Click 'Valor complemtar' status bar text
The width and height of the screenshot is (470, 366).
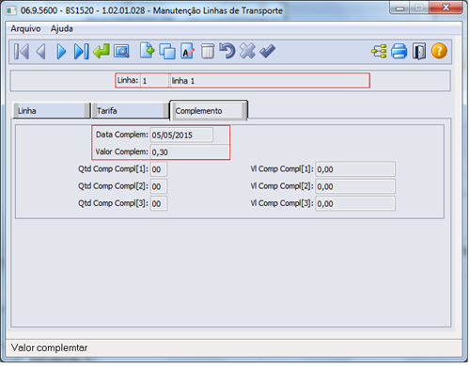[49, 348]
